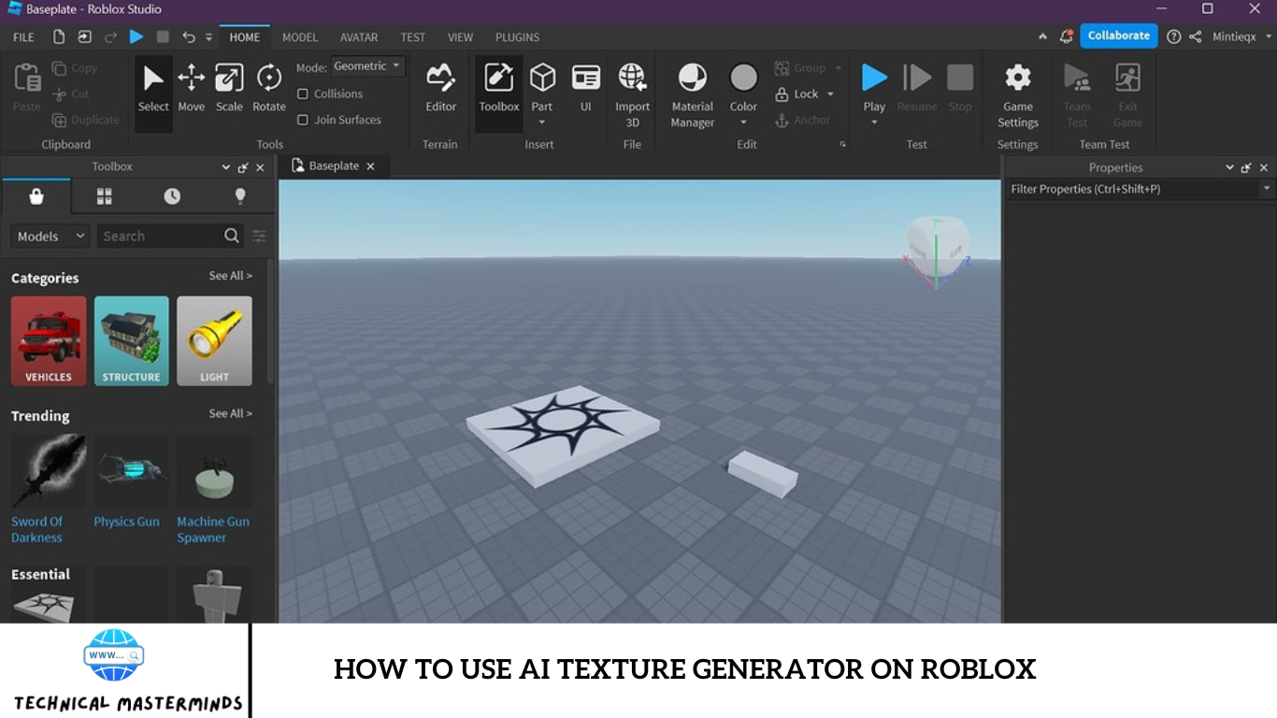This screenshot has height=718, width=1277.
Task: Select the Scale tool
Action: tap(229, 89)
